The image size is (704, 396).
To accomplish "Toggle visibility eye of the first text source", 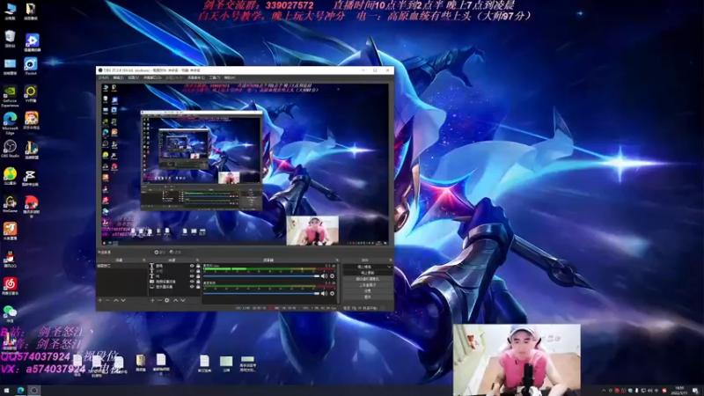I will click(192, 266).
